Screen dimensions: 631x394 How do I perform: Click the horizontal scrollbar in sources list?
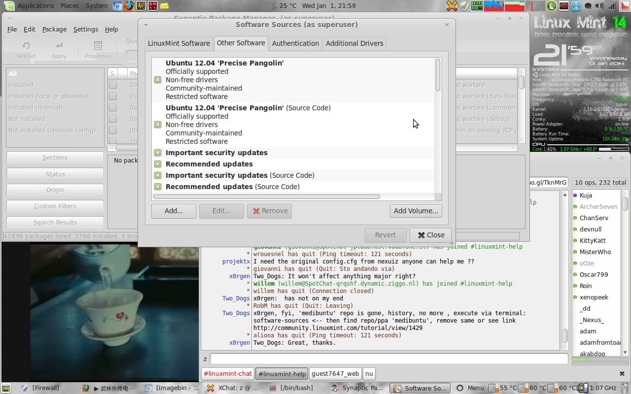267,197
